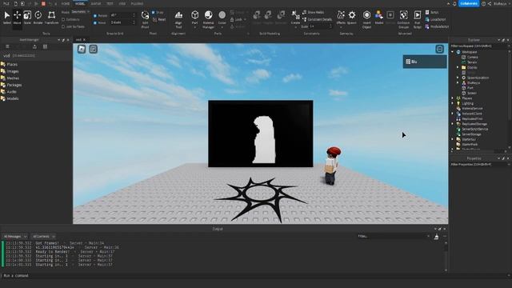The width and height of the screenshot is (512, 288).
Task: Click the Reset pivot button
Action: (x=159, y=19)
